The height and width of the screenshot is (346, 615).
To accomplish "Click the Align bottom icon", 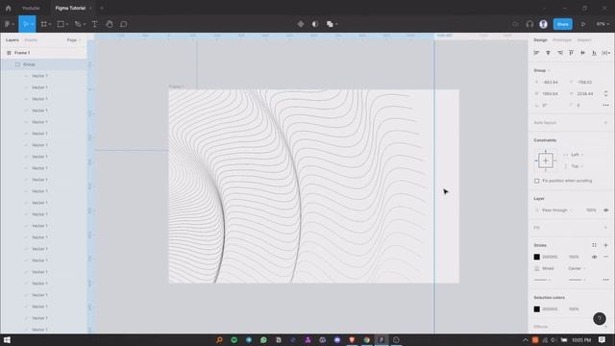I will (x=594, y=53).
